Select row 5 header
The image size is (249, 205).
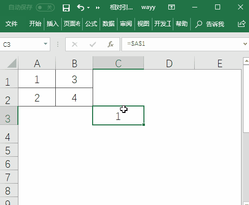point(9,150)
